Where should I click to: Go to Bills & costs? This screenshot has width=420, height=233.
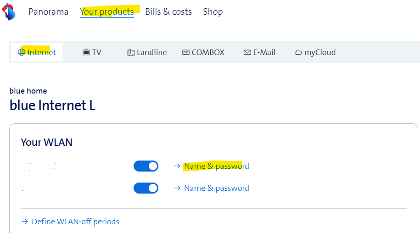[x=168, y=11]
